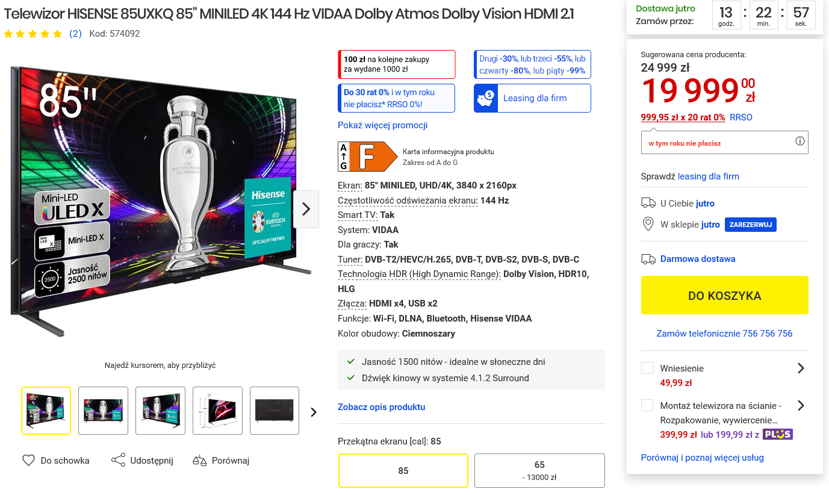
Task: Click the Udostępnij share icon
Action: (118, 461)
